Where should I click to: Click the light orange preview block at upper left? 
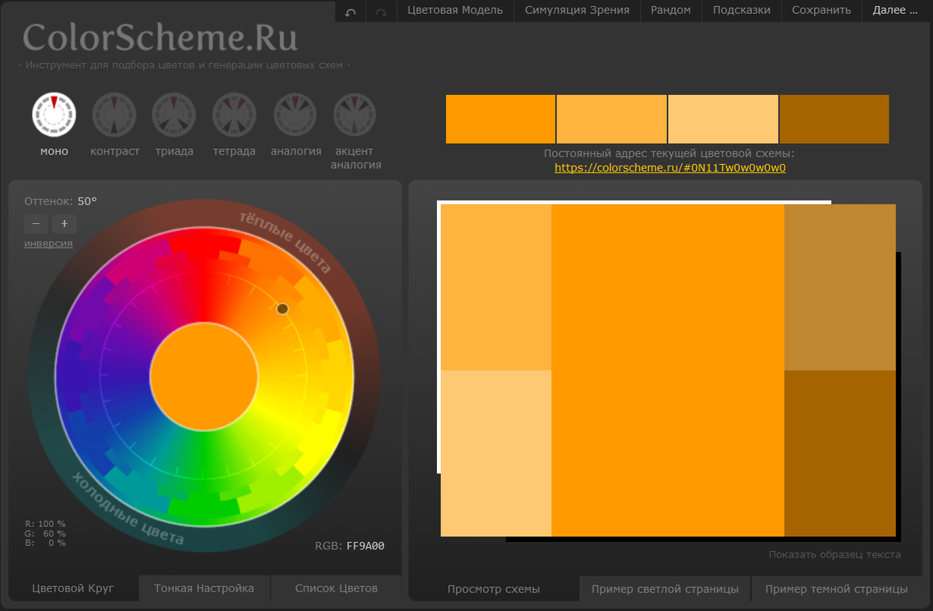(496, 288)
